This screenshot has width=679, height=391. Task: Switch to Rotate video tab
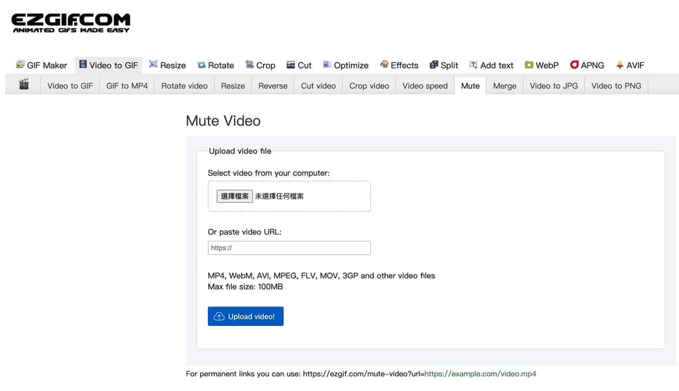185,85
